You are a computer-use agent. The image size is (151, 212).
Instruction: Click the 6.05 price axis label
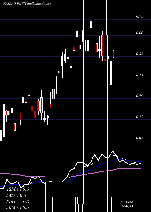(140, 138)
